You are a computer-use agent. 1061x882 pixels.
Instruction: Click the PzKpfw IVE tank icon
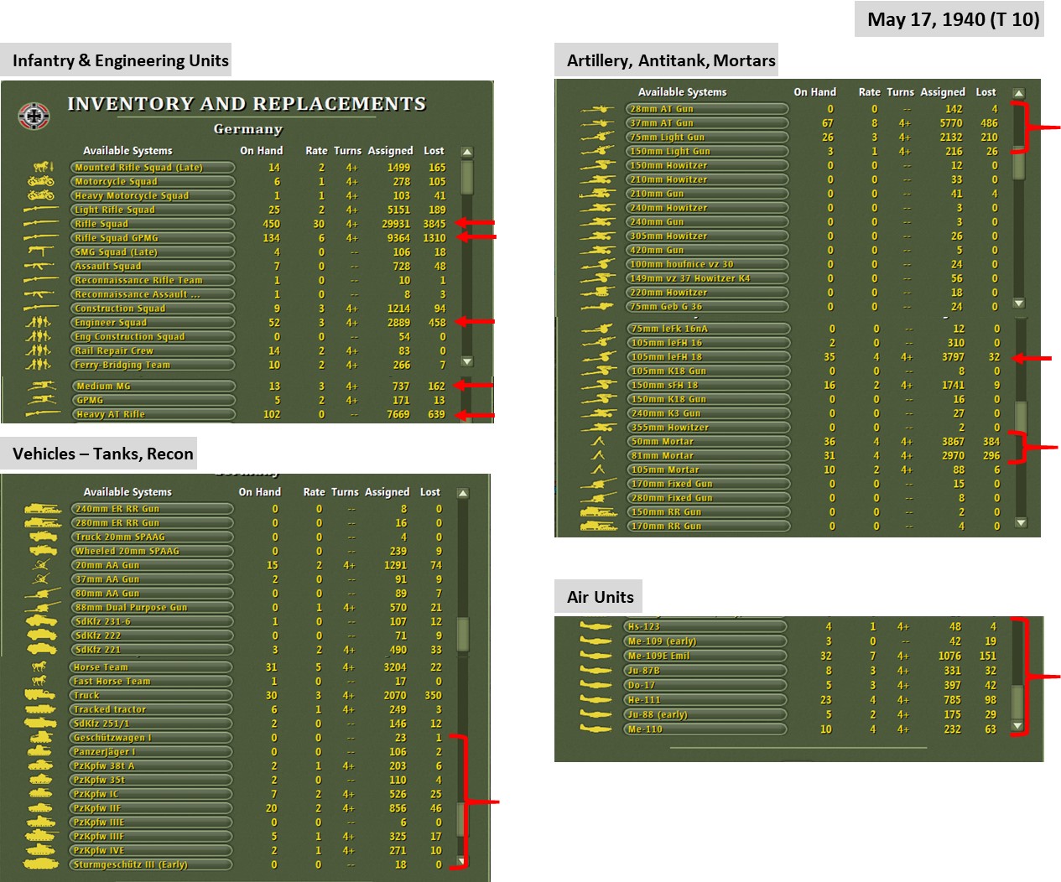(x=40, y=850)
